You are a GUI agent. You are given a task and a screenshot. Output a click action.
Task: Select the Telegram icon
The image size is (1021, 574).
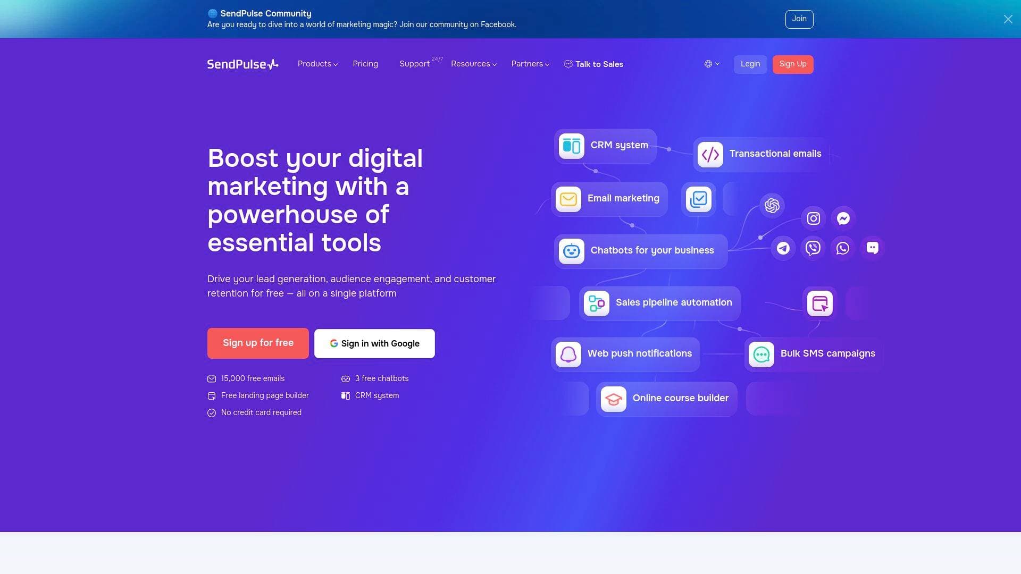coord(782,248)
